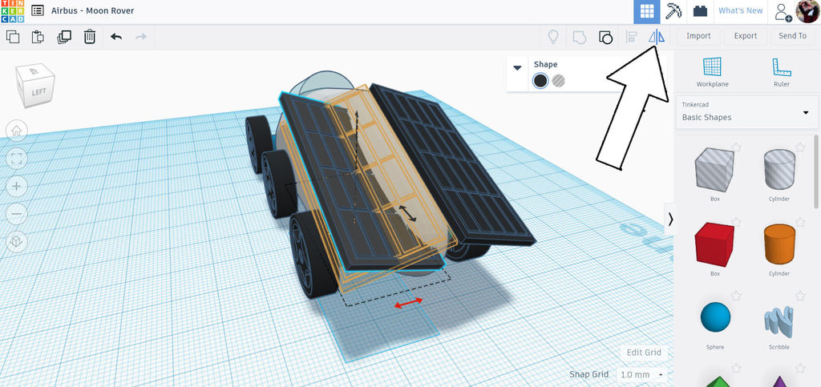The width and height of the screenshot is (821, 387).
Task: Click the Import button
Action: [698, 35]
